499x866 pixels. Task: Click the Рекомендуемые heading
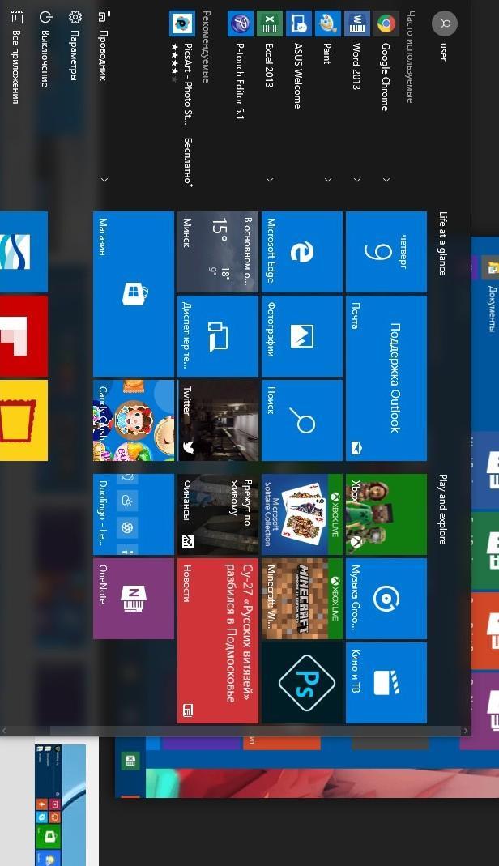[x=206, y=47]
